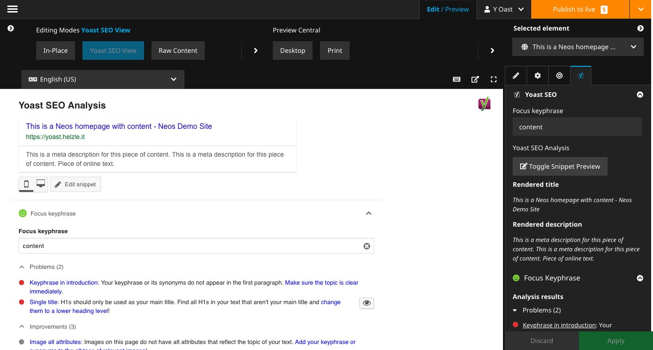Select Raw Content editing mode

tap(178, 51)
